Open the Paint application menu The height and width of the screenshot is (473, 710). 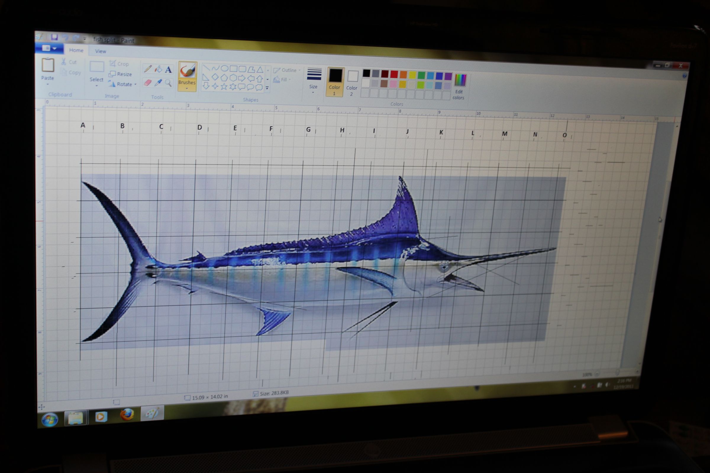coord(48,48)
